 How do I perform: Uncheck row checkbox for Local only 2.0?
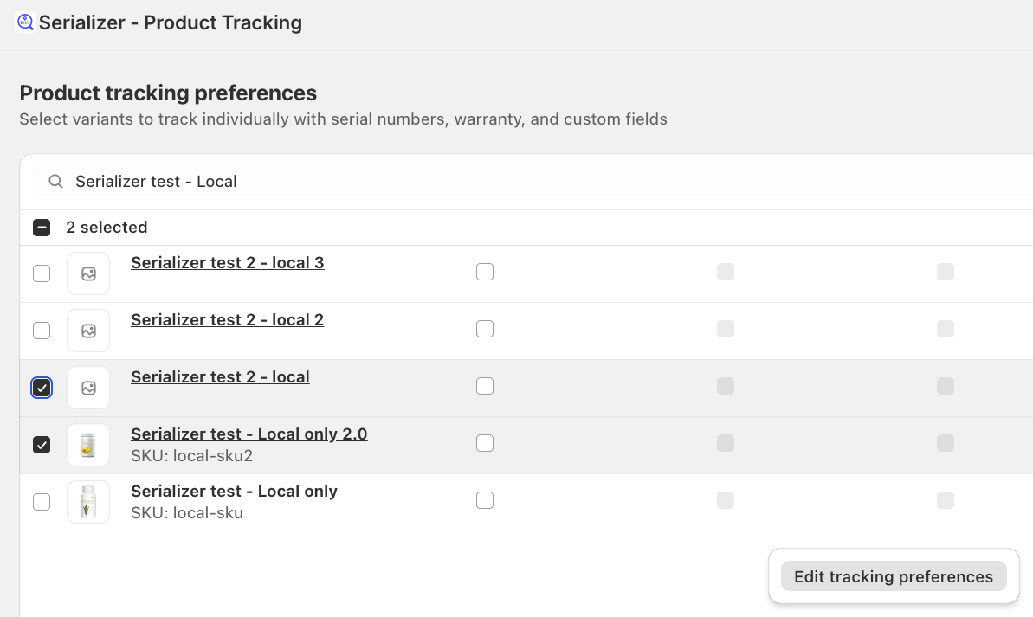coord(42,445)
